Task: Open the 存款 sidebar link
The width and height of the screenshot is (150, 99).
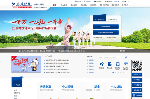Action: coord(16,90)
